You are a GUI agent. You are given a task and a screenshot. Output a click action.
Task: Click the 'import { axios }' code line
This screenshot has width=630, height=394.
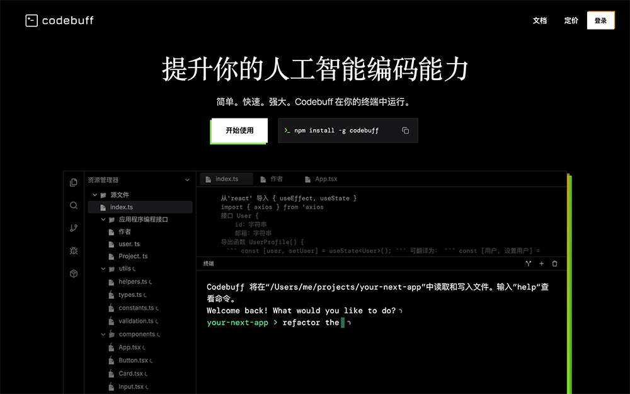pos(272,207)
